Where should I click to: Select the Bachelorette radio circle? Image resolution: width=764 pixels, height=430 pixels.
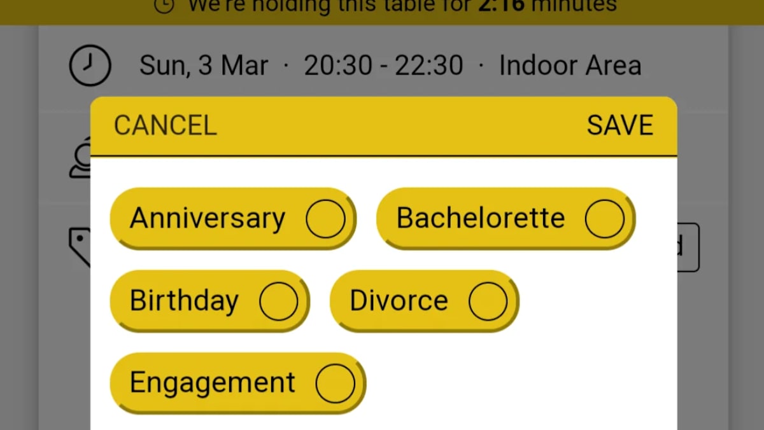pos(604,219)
